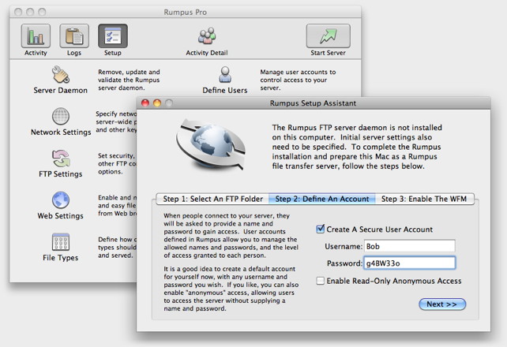Click into the Username field containing Bob

(410, 246)
